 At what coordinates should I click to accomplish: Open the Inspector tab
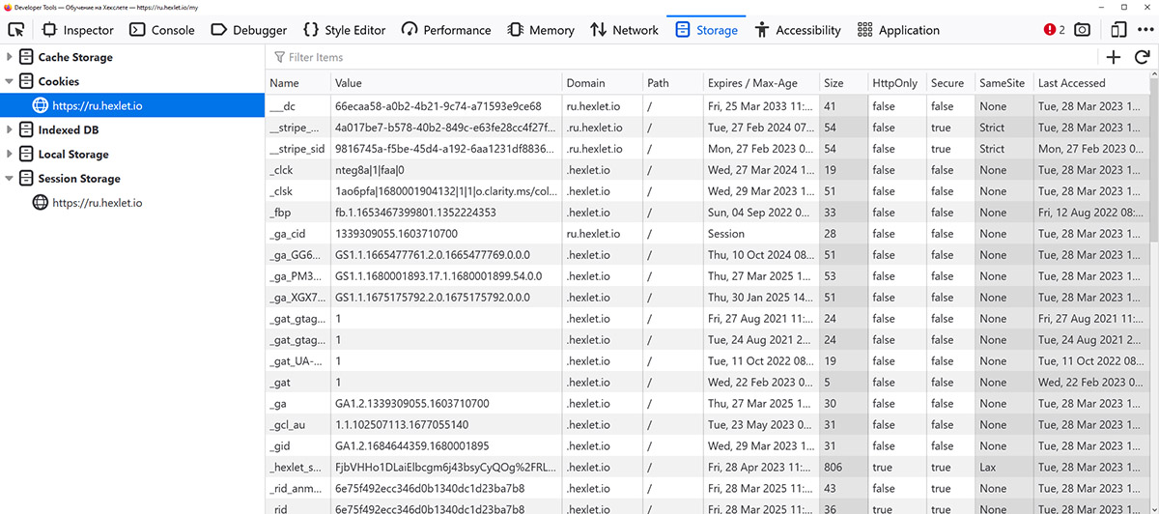click(76, 30)
